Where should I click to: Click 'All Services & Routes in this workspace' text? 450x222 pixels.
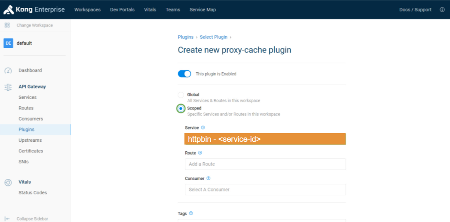coord(224,101)
